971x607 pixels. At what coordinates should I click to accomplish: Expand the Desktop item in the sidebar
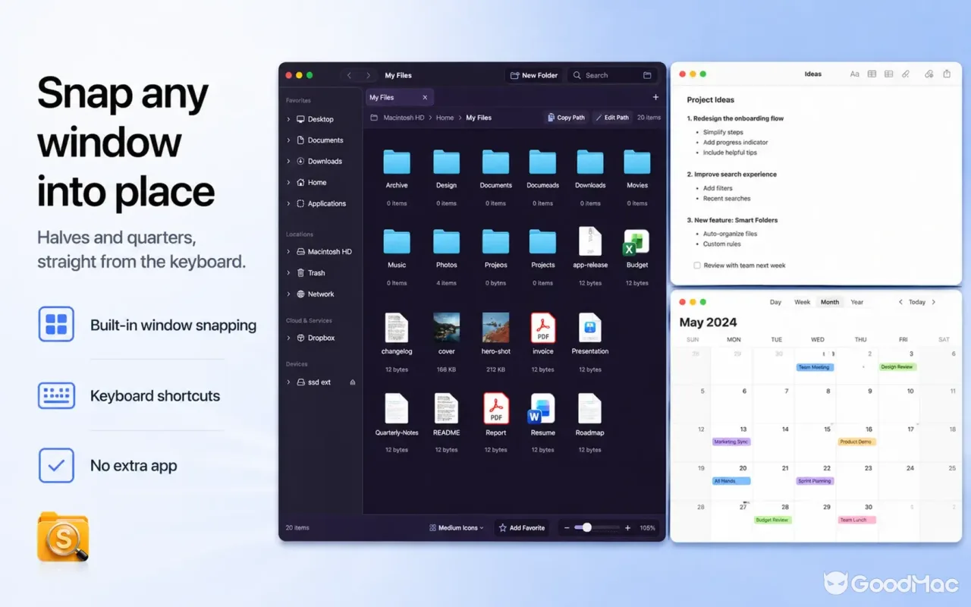tap(289, 119)
